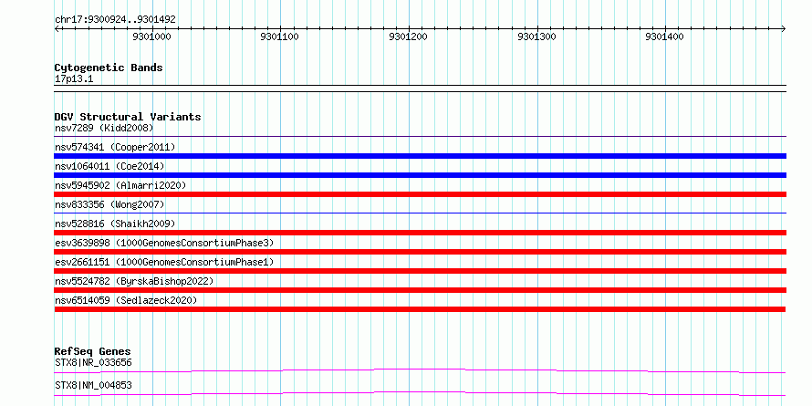Click ruler position 9301400

pyautogui.click(x=664, y=37)
